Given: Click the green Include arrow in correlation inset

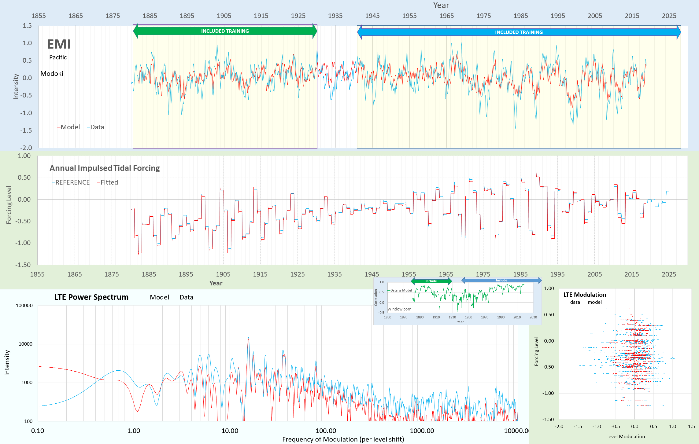Looking at the screenshot, I should (431, 281).
